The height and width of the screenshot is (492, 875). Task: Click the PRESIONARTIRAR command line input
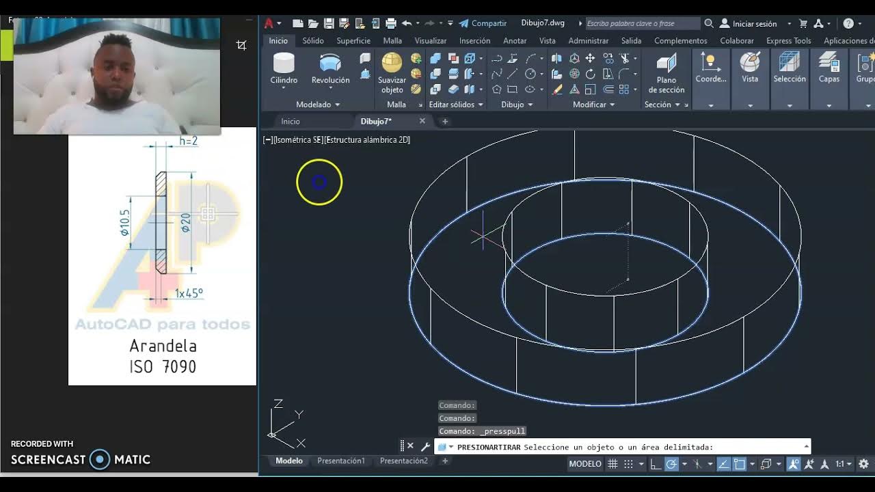[622, 447]
